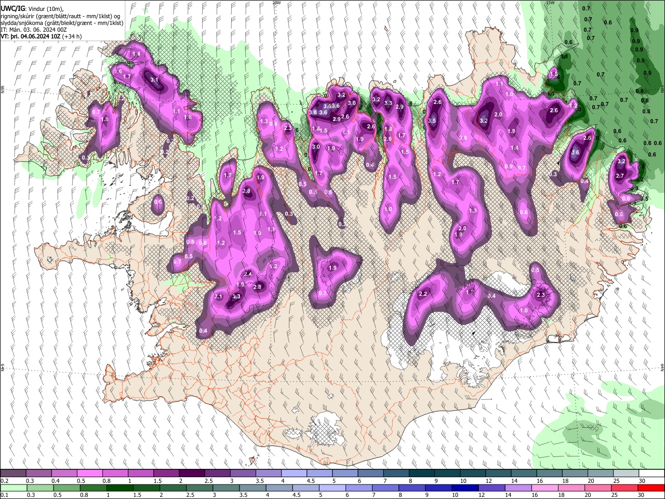Click the '2.4' snowfall value on the map
The width and height of the screenshot is (665, 499).
[248, 274]
